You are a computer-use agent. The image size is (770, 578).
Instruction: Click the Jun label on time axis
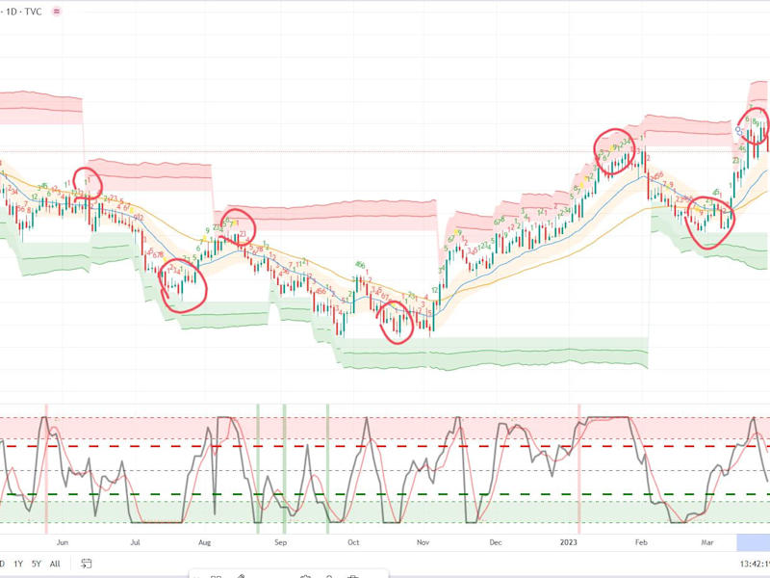point(63,542)
